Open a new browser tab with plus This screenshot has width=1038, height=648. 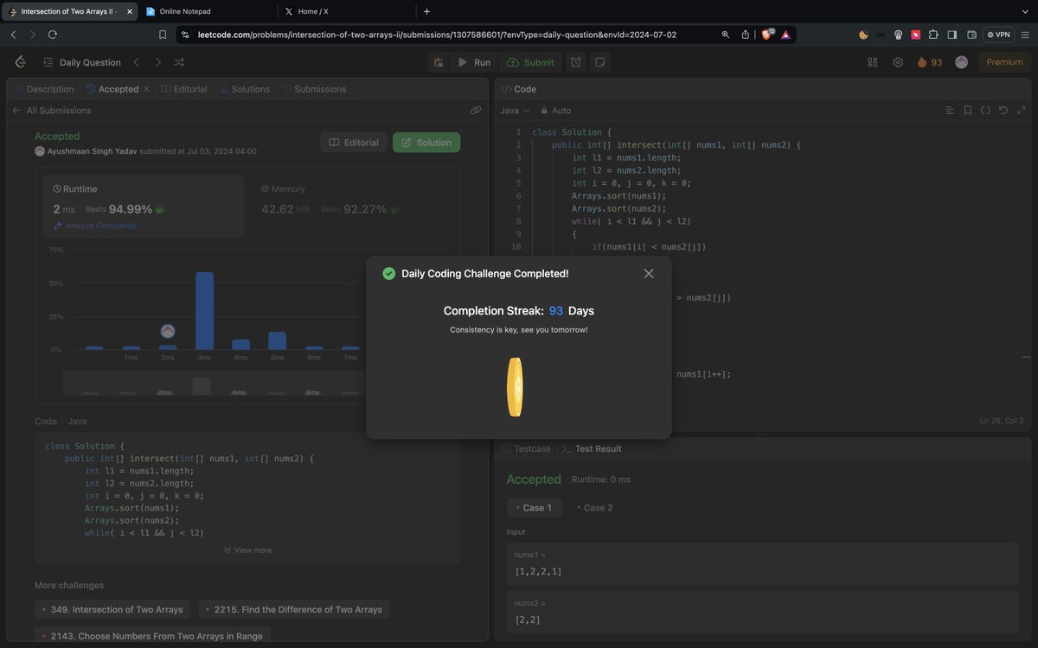pos(426,11)
